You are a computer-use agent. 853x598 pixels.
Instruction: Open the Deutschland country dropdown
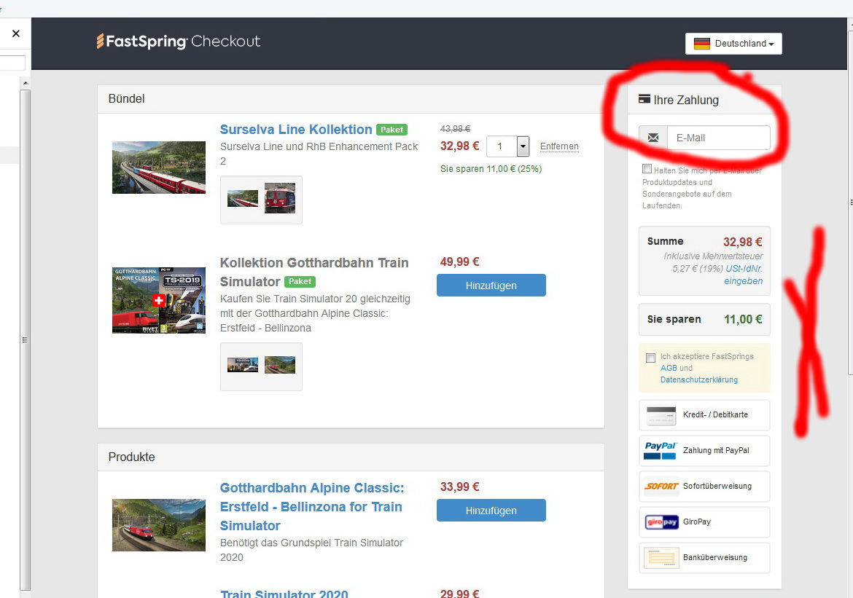[x=733, y=44]
